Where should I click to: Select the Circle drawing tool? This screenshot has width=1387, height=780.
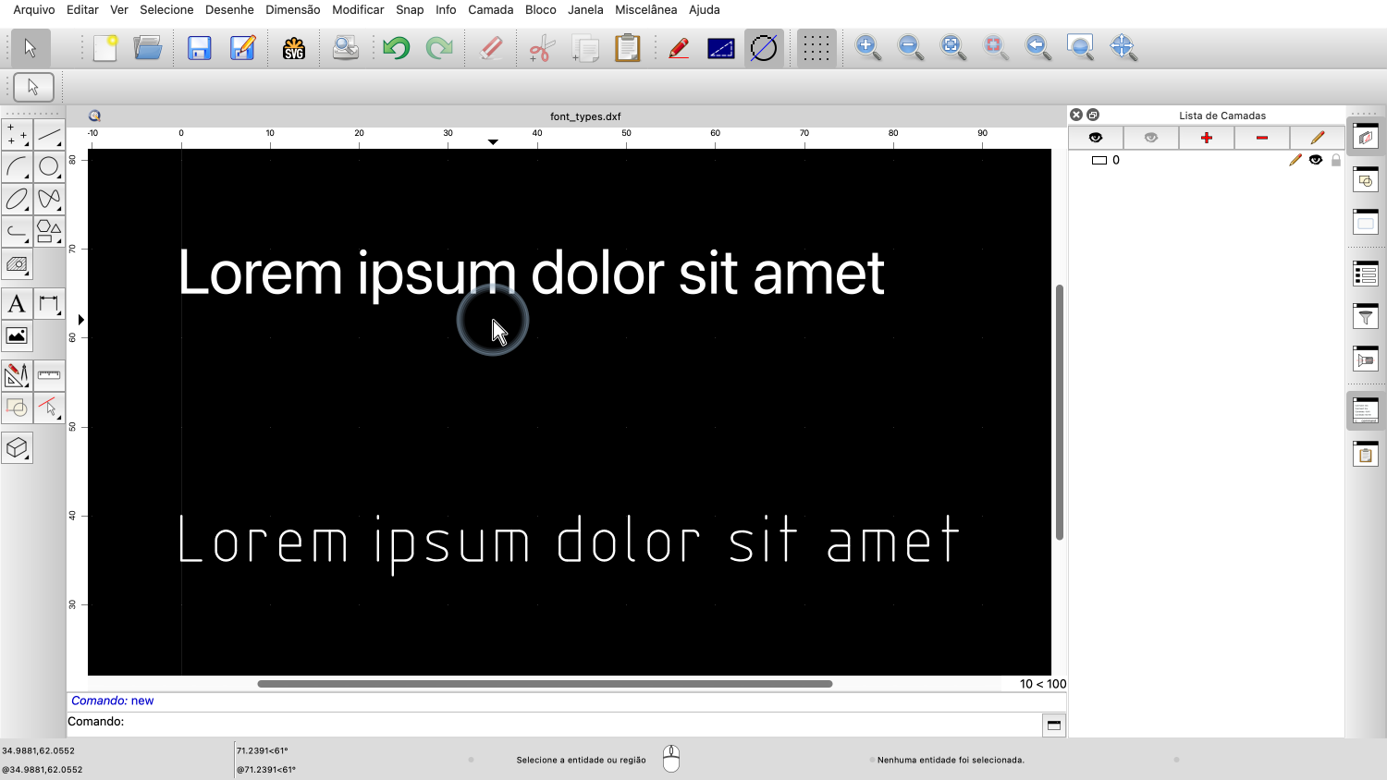pyautogui.click(x=49, y=166)
